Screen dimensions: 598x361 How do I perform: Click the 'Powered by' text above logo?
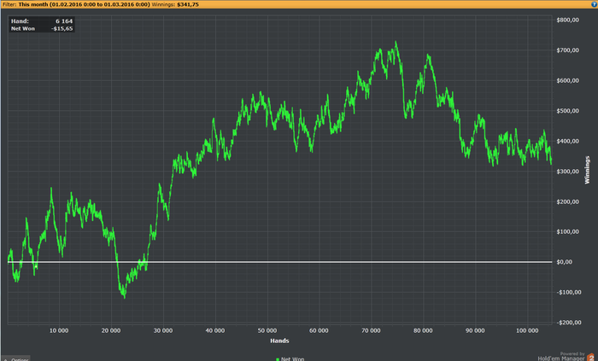572,354
